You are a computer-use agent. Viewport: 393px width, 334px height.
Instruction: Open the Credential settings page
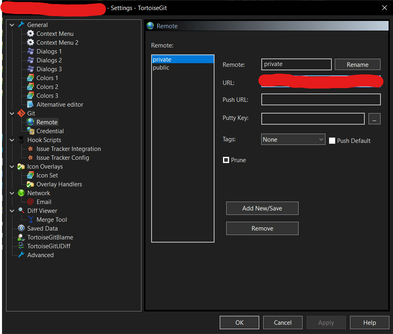point(50,131)
